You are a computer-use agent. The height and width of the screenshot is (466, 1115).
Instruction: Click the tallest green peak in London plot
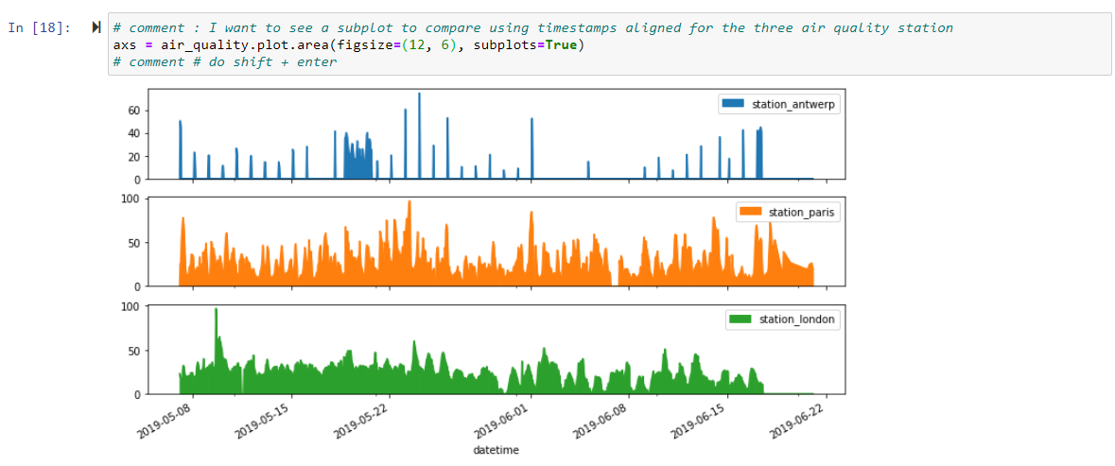click(216, 310)
